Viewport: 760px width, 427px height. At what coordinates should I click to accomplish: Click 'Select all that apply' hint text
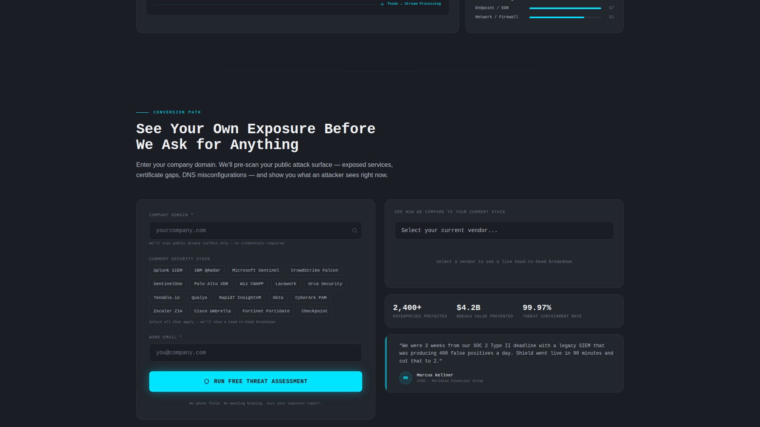212,322
